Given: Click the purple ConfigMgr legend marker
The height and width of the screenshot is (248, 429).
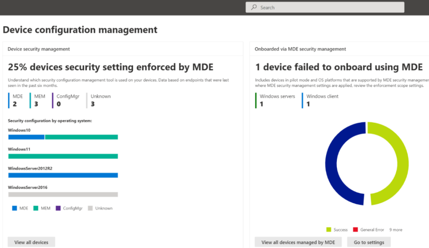Looking at the screenshot, I should point(59,208).
